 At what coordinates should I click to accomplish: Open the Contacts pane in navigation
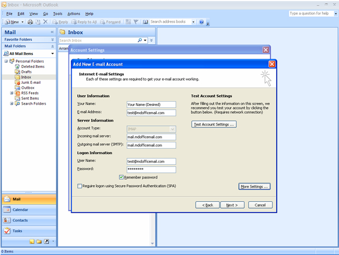[20, 220]
